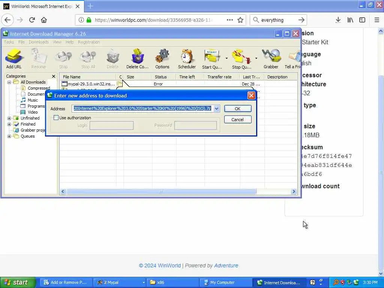Click the Stop Queue icon
This screenshot has height=288, width=384.
(241, 59)
